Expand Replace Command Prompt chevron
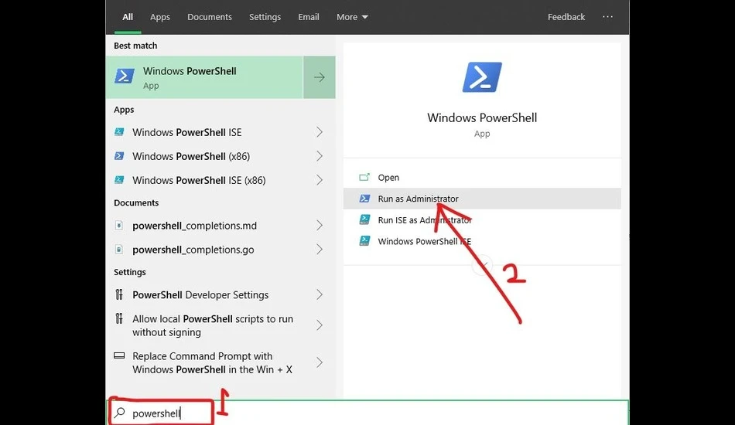735x425 pixels. click(320, 362)
